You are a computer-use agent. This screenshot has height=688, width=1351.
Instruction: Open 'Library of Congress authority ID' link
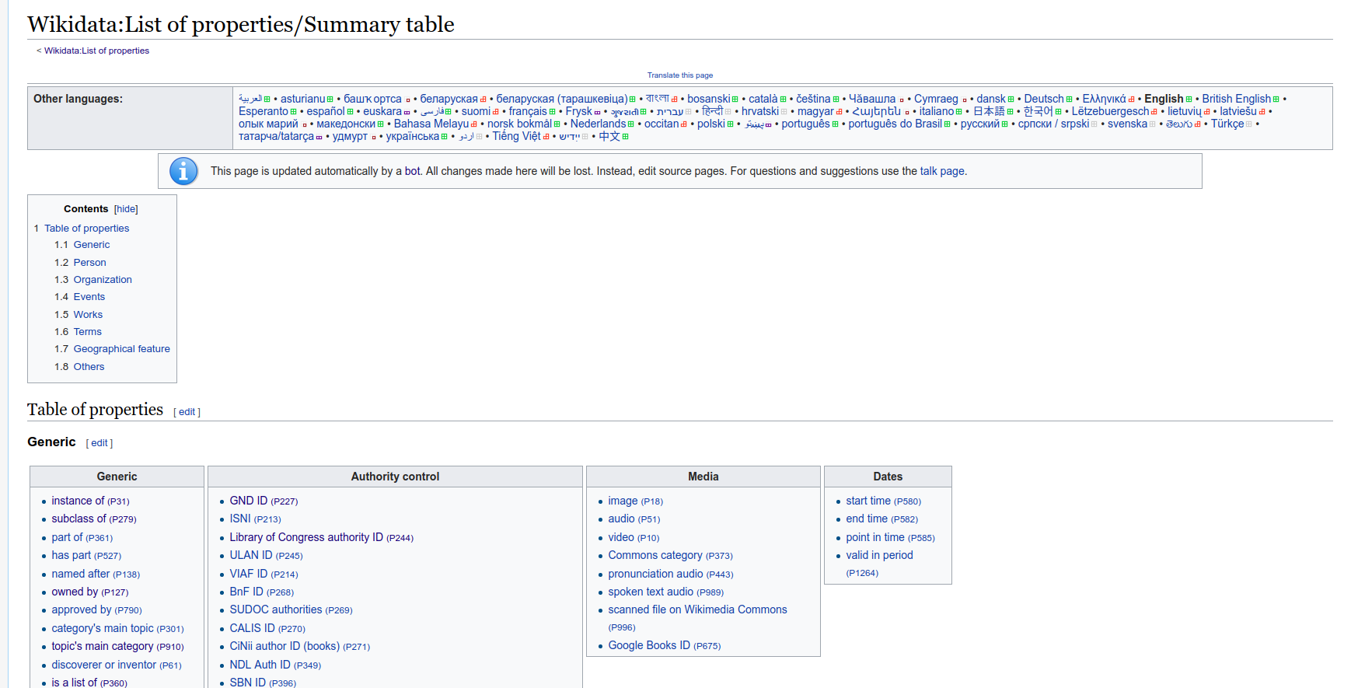point(306,538)
